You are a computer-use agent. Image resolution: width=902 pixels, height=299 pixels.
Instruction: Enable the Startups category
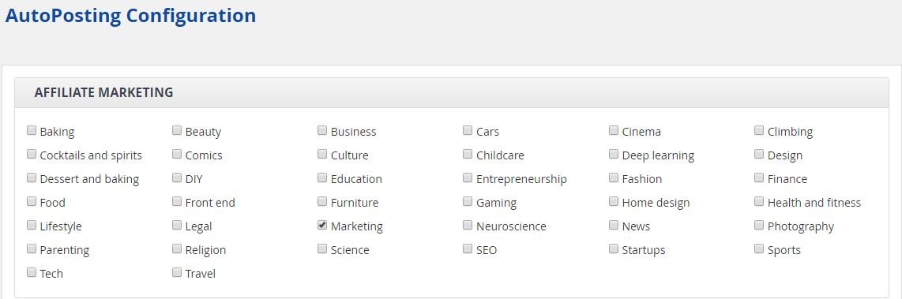[614, 249]
